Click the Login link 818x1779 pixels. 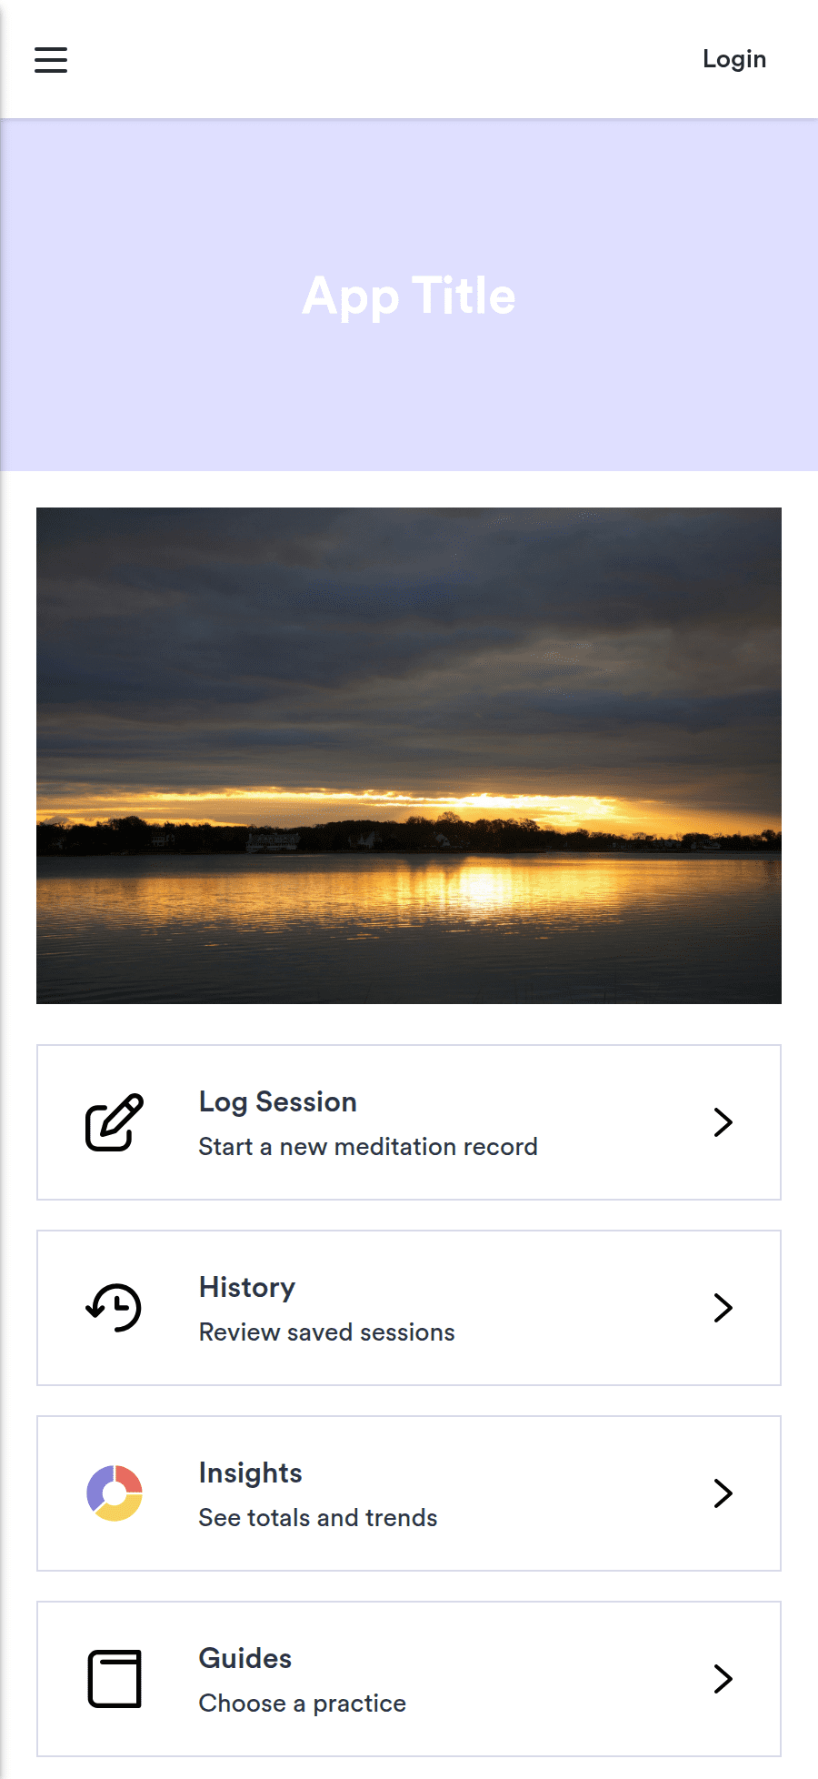click(734, 59)
